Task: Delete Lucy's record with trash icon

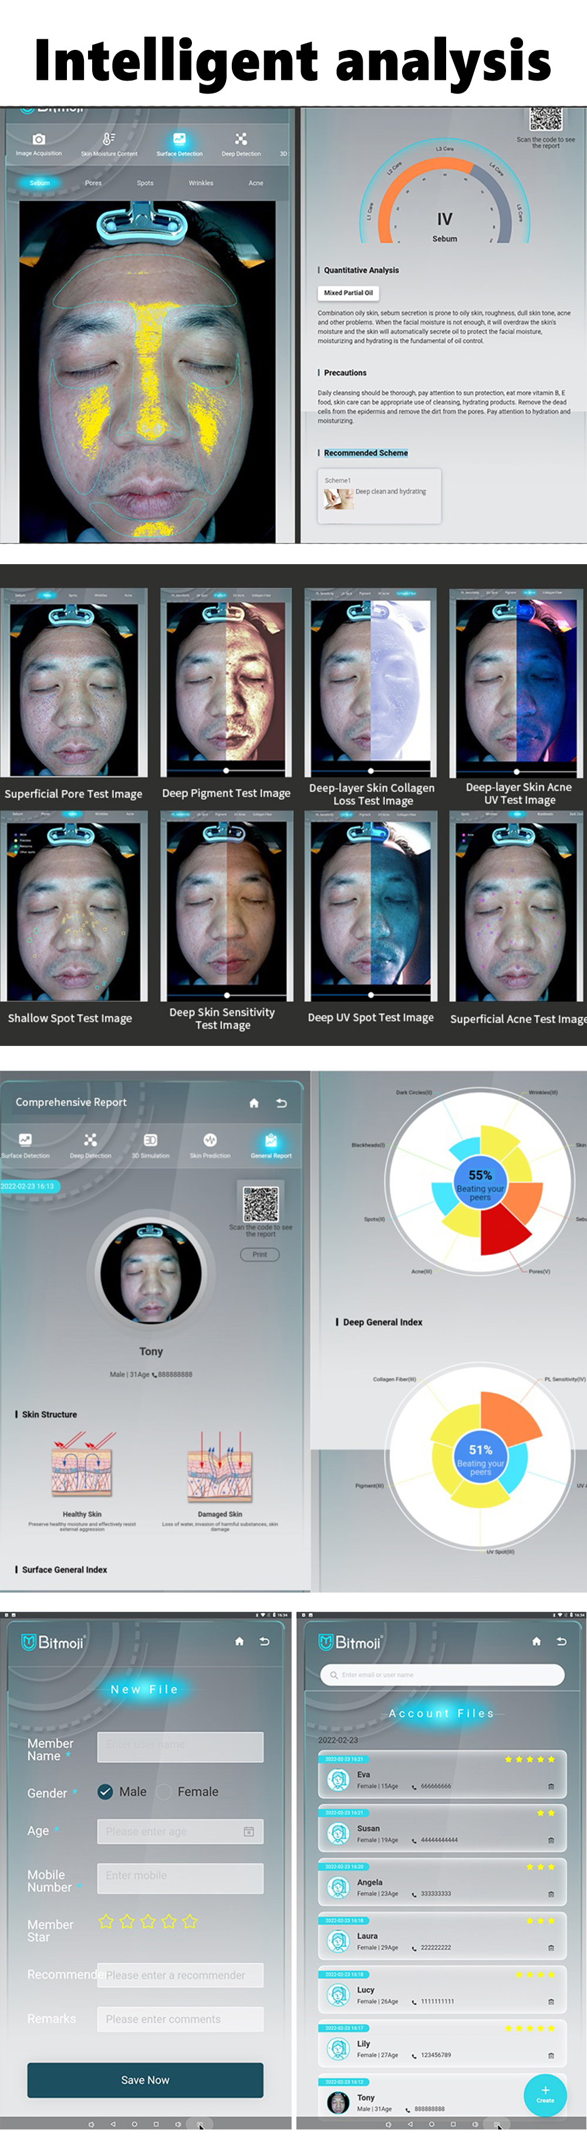Action: (551, 2002)
